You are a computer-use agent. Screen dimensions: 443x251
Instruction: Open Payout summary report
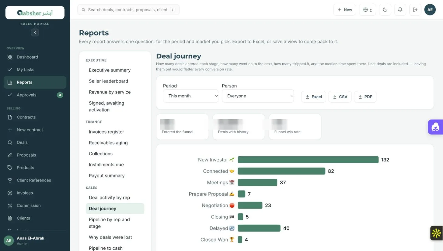[115, 175]
